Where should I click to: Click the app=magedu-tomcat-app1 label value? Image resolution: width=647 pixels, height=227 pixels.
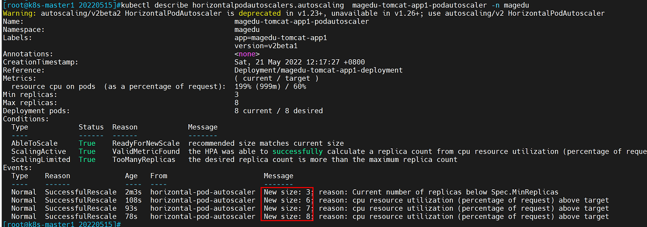(x=280, y=38)
